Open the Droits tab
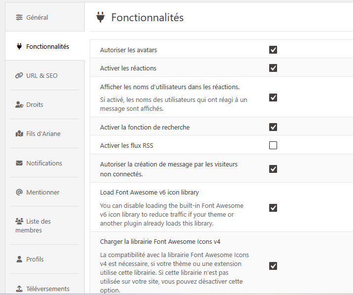Image resolution: width=353 pixels, height=295 pixels. (44, 104)
